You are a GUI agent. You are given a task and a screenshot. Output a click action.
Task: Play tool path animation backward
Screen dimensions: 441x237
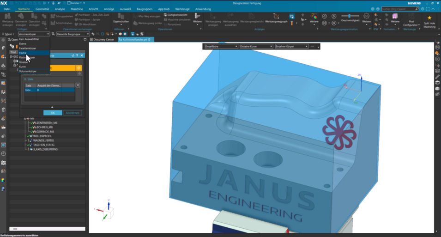tap(324, 16)
